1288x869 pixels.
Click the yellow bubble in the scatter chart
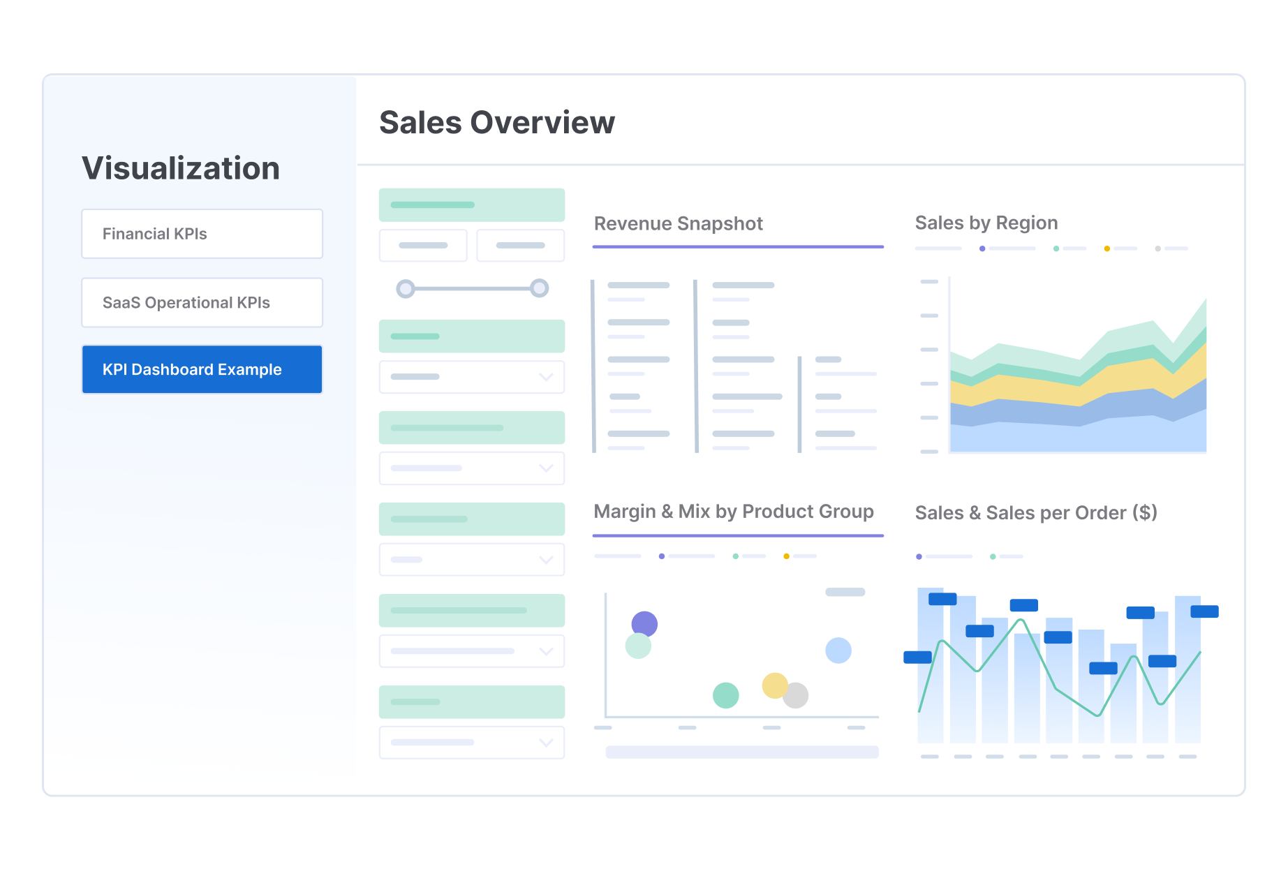click(775, 685)
